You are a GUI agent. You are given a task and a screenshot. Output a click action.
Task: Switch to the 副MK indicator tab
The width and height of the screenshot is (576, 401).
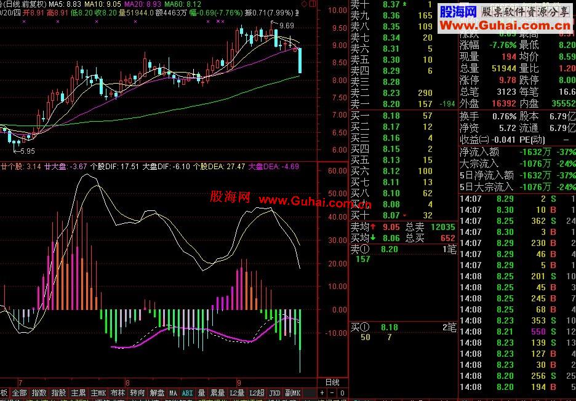292,393
